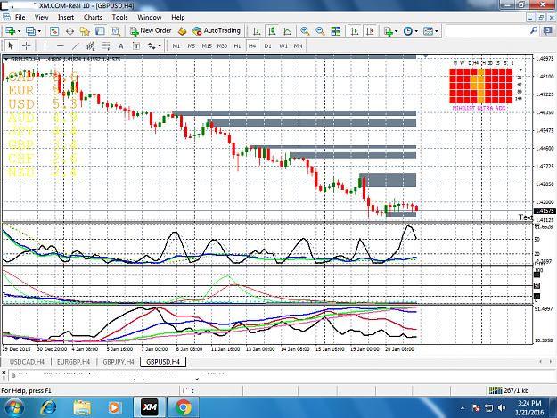The height and width of the screenshot is (418, 557).
Task: Open the View menu
Action: (x=41, y=18)
